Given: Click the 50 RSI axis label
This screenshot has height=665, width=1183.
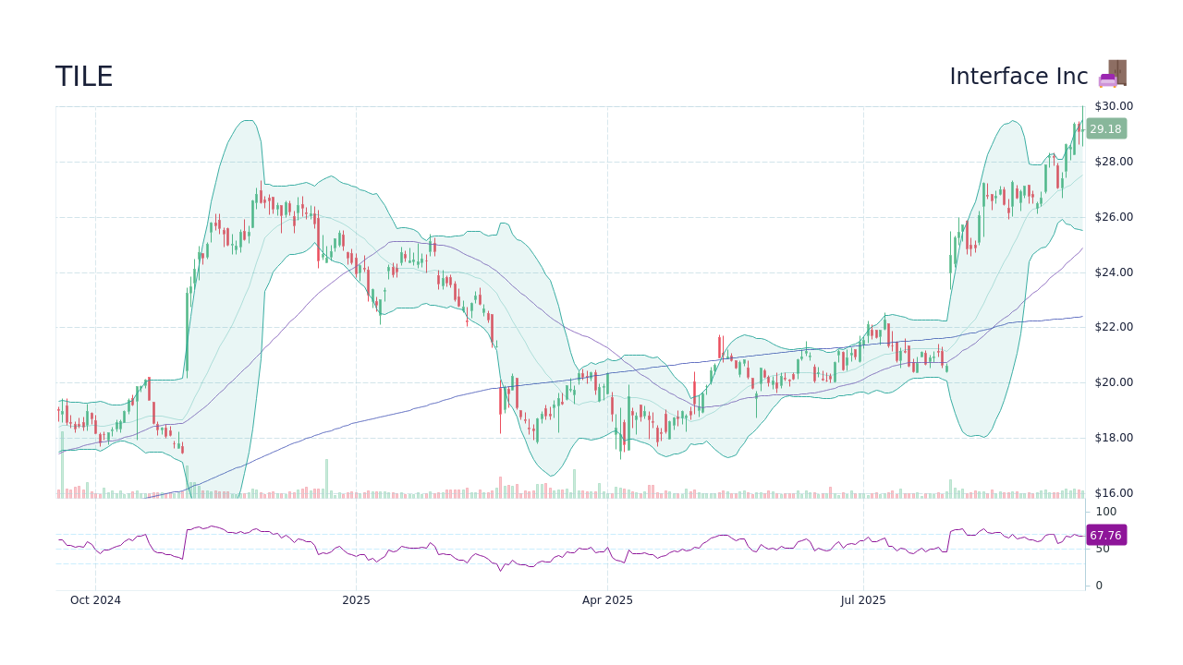Looking at the screenshot, I should [x=1103, y=549].
